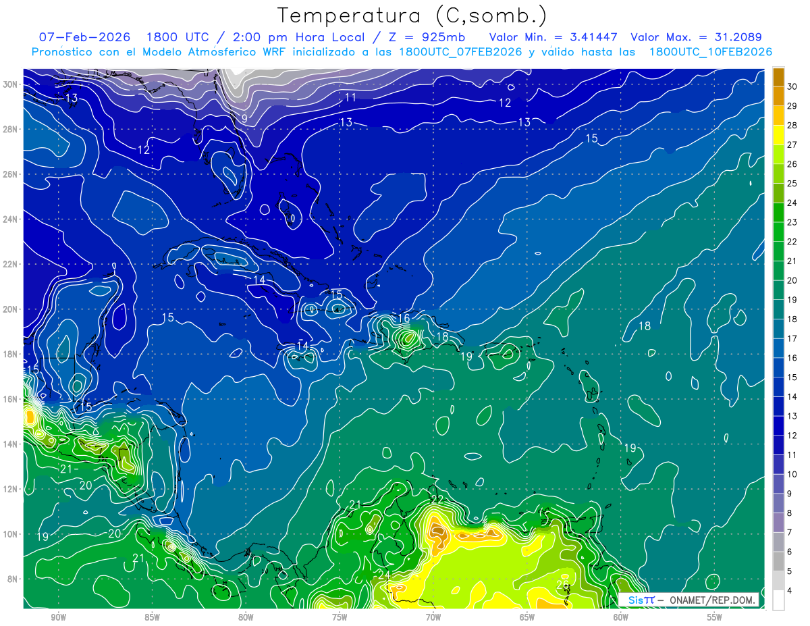
Task: Click the latitude axis label "8N"
Action: coord(13,579)
